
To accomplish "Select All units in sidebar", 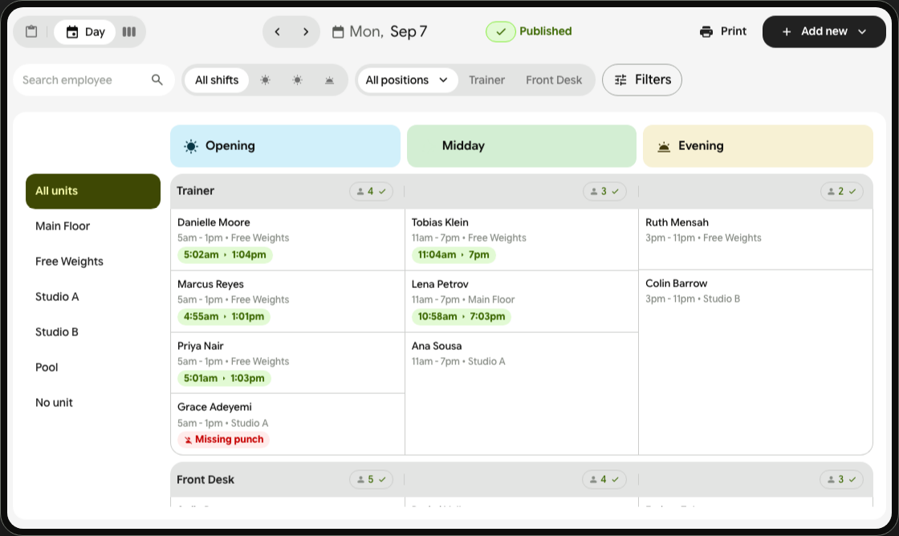I will [x=93, y=191].
